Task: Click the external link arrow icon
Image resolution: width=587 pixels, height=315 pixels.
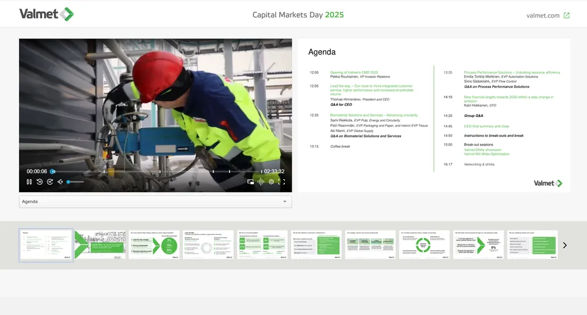Action: click(x=566, y=15)
